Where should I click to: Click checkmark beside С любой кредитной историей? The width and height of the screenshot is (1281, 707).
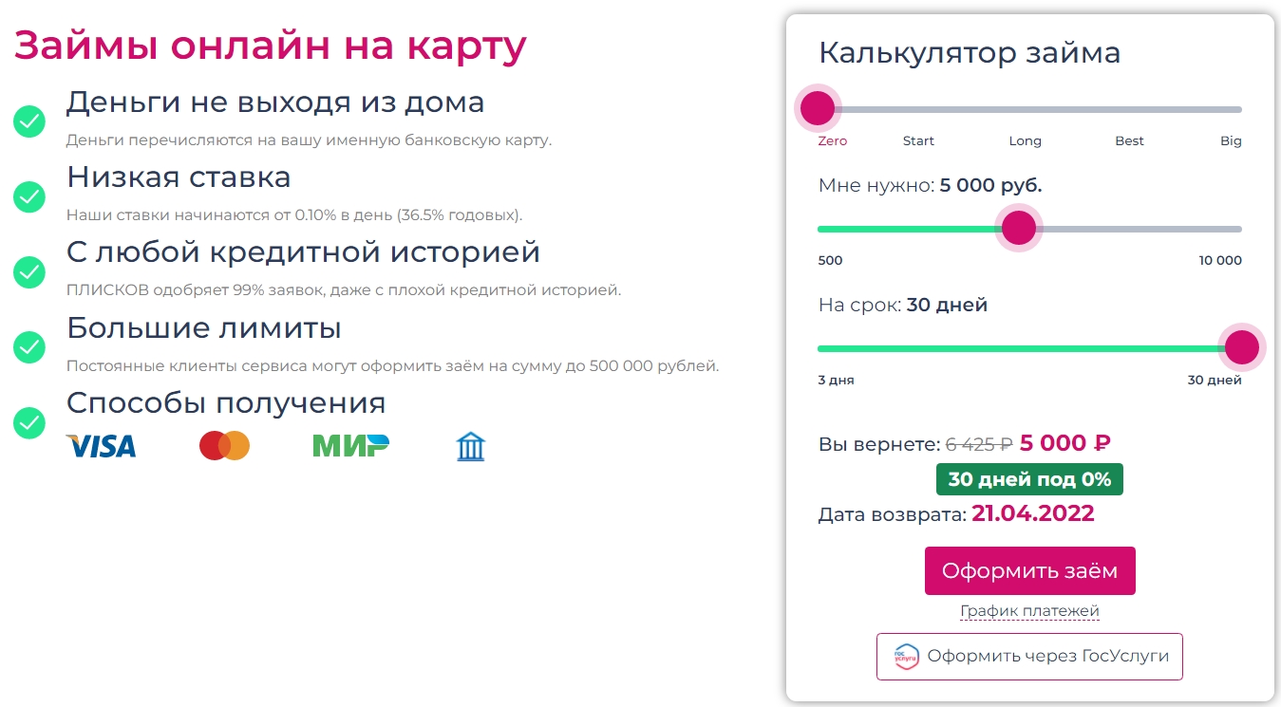29,272
